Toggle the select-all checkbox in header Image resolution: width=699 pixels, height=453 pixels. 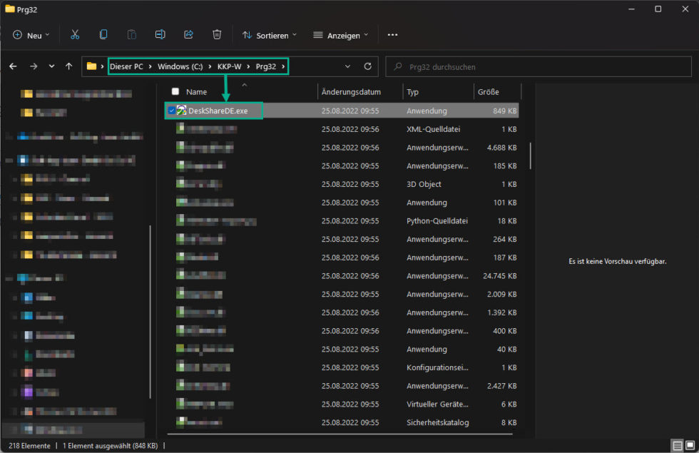coord(175,92)
